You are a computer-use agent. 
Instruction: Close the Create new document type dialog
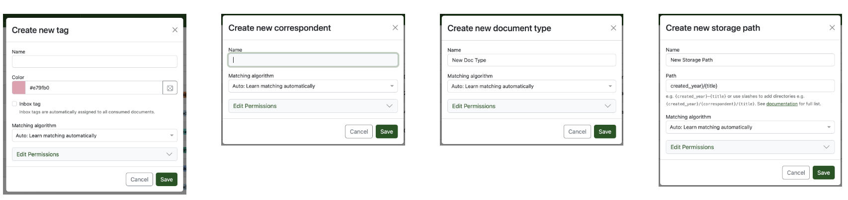pos(613,28)
